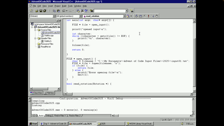Toggle the Workspace window toolbar button
Viewport: 224px width, 126px height.
[78, 11]
